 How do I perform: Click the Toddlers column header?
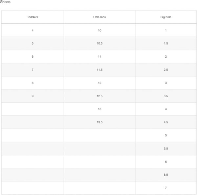[33, 17]
